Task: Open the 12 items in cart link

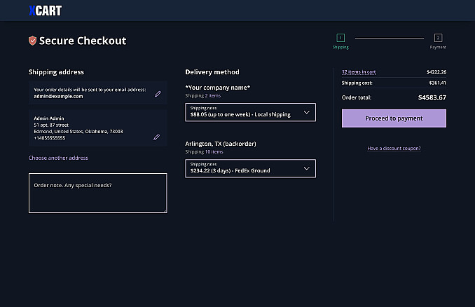Action: pos(359,71)
